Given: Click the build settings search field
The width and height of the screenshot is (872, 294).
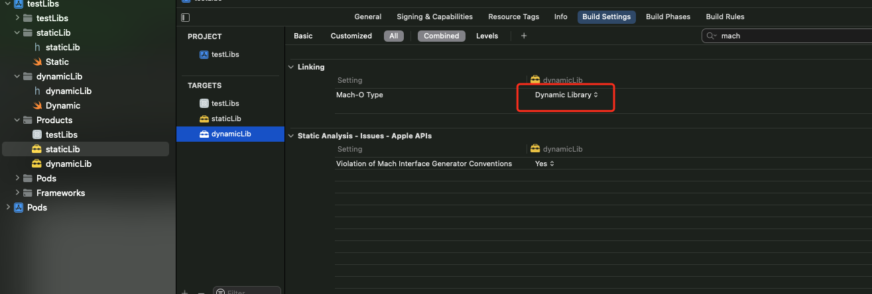Looking at the screenshot, I should click(786, 36).
